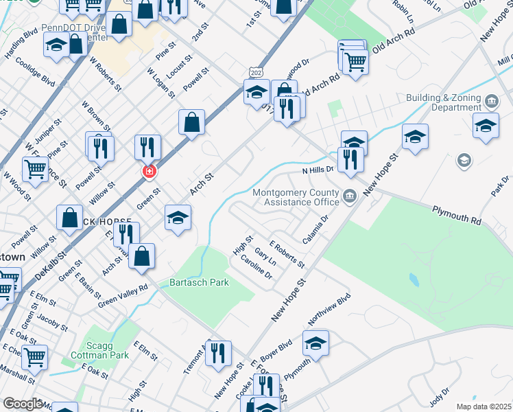Click the Montgomery County Assistance Office text

[296, 197]
